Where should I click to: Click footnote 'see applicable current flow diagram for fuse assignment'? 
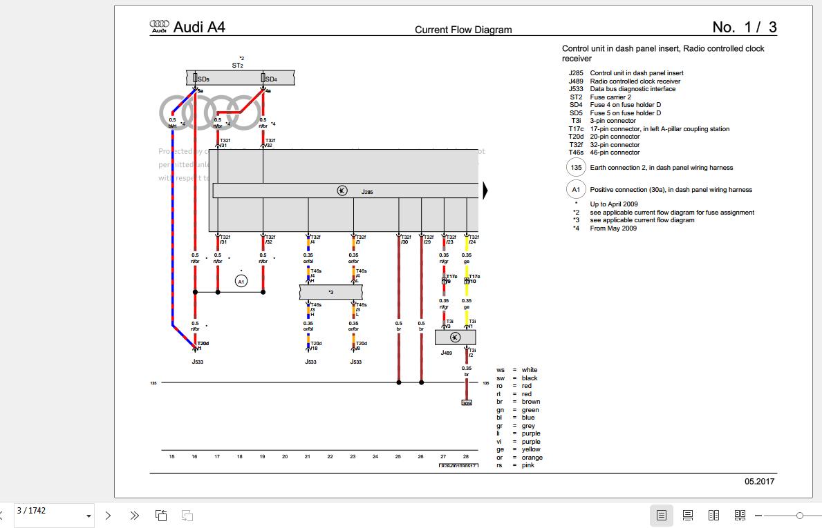672,213
